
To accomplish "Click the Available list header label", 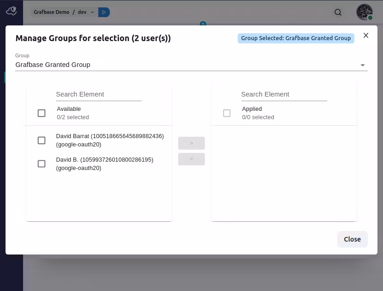I will [x=69, y=109].
